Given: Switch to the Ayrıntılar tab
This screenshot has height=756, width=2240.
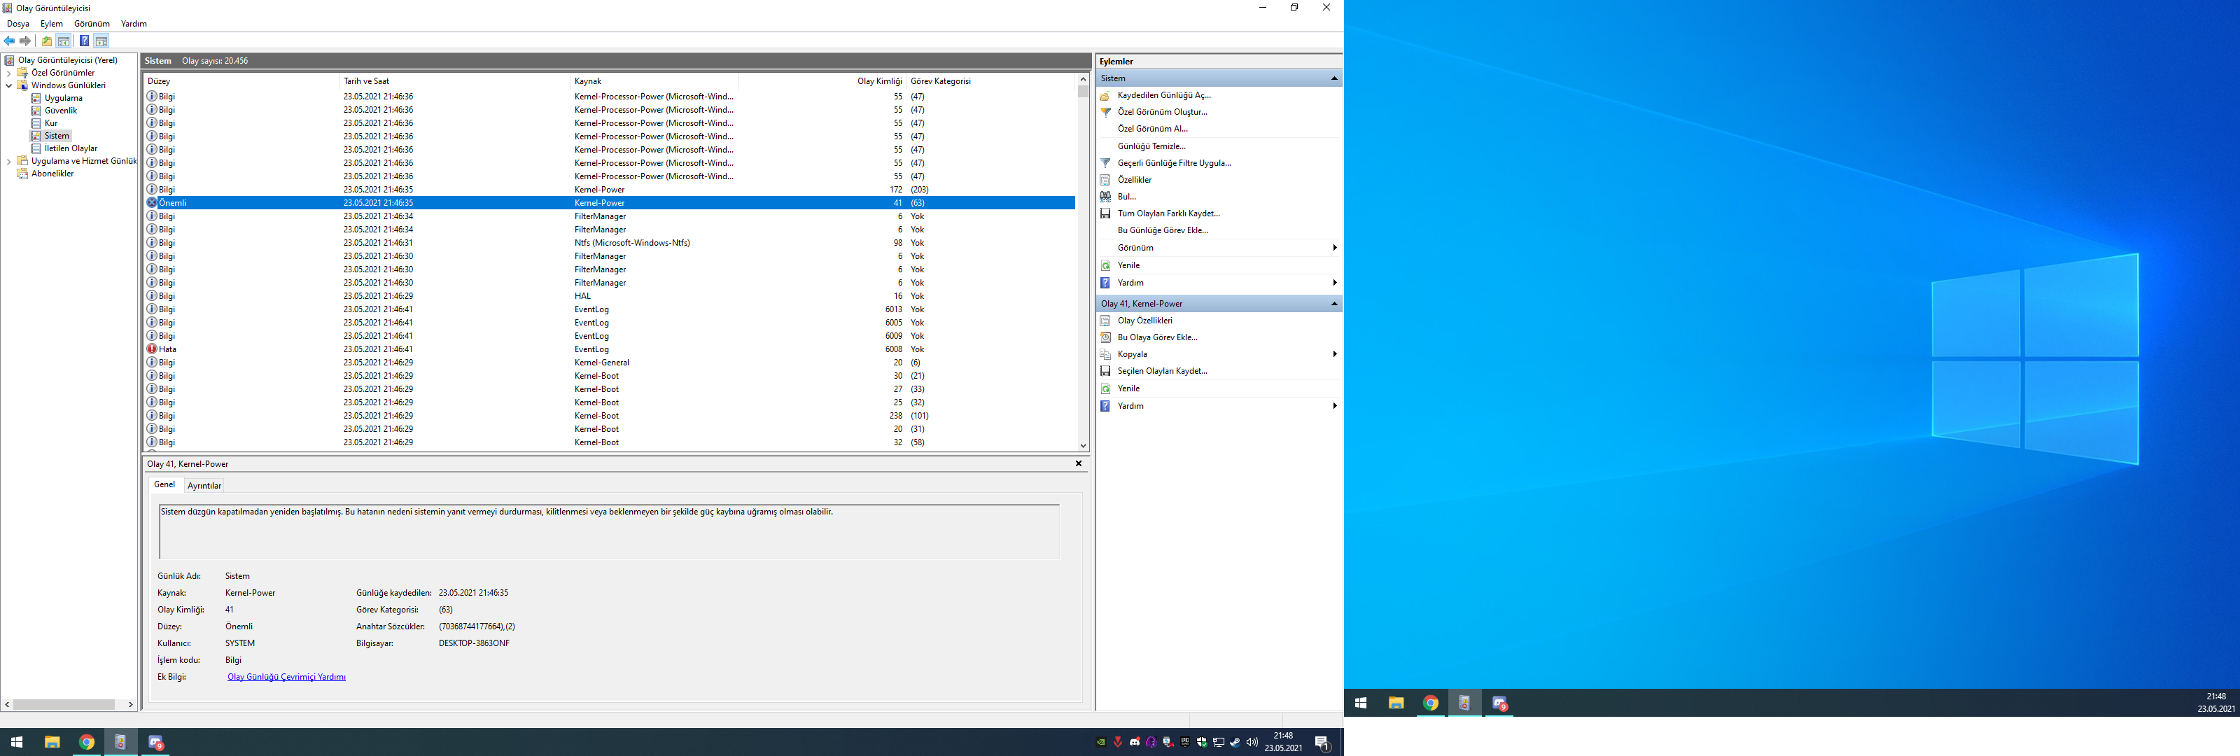Looking at the screenshot, I should [x=204, y=485].
